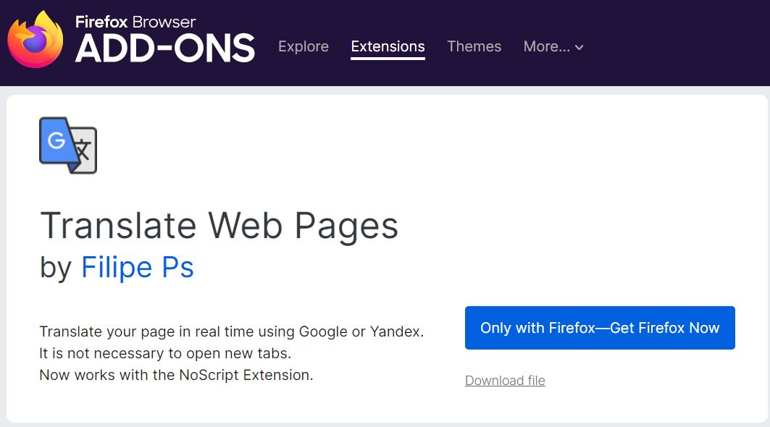The width and height of the screenshot is (770, 427).
Task: Click the 'not necessary to open new tabs' line
Action: pos(165,353)
